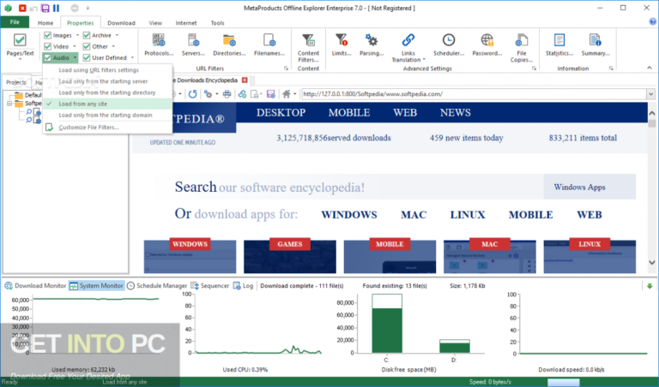The width and height of the screenshot is (659, 387).
Task: Open the Download Monitor panel
Action: pos(35,286)
